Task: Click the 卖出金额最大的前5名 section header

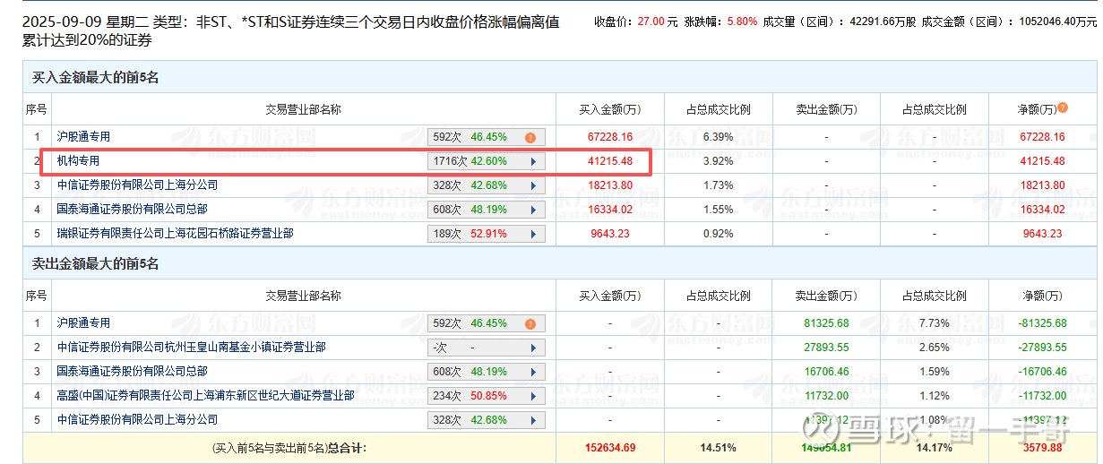Action: [x=96, y=264]
